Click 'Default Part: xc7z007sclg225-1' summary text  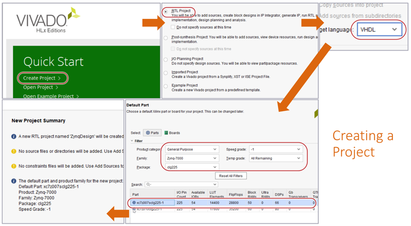coord(49,187)
